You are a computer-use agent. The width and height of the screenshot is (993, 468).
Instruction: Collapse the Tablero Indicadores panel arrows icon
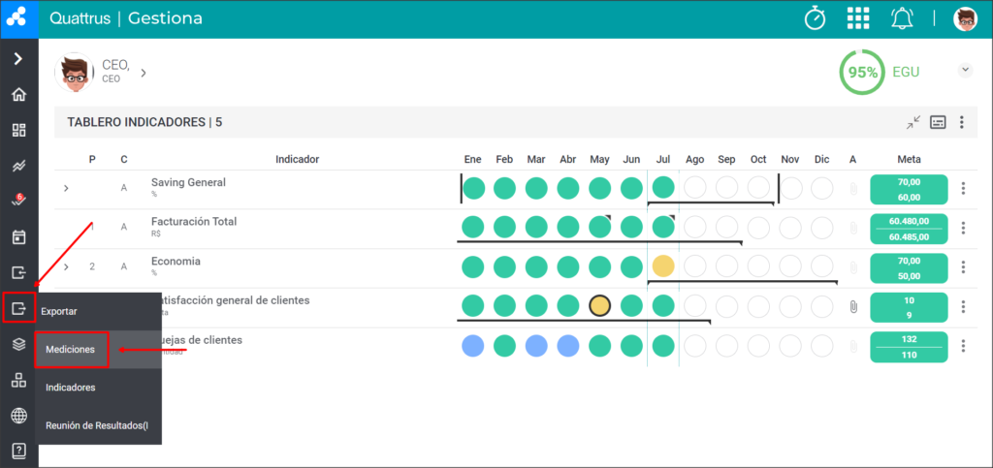click(913, 123)
